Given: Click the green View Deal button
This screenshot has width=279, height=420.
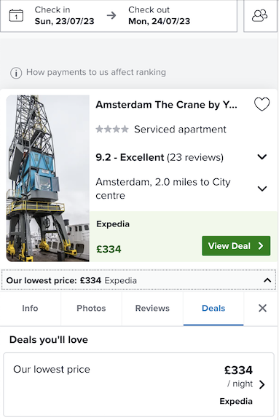Looking at the screenshot, I should click(x=236, y=245).
